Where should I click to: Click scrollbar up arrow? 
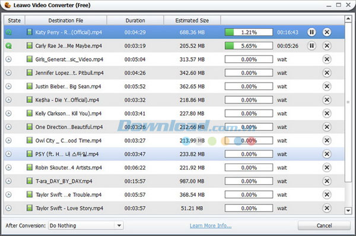(348, 19)
